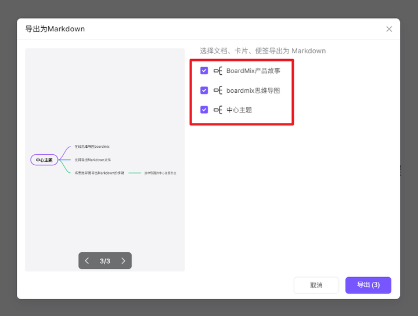This screenshot has height=316, width=418.
Task: Select the 中心主题 list label
Action: [x=239, y=110]
